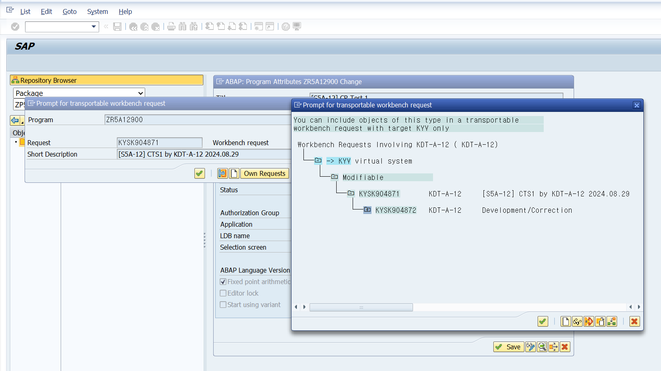The width and height of the screenshot is (661, 371).
Task: Collapse the KYV virtual system folder node
Action: (x=318, y=161)
